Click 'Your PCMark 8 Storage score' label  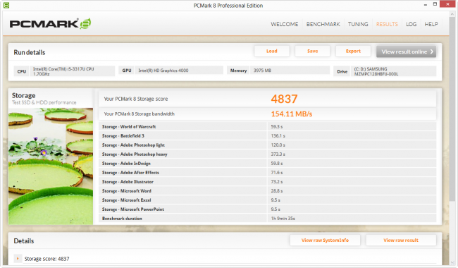click(x=136, y=99)
